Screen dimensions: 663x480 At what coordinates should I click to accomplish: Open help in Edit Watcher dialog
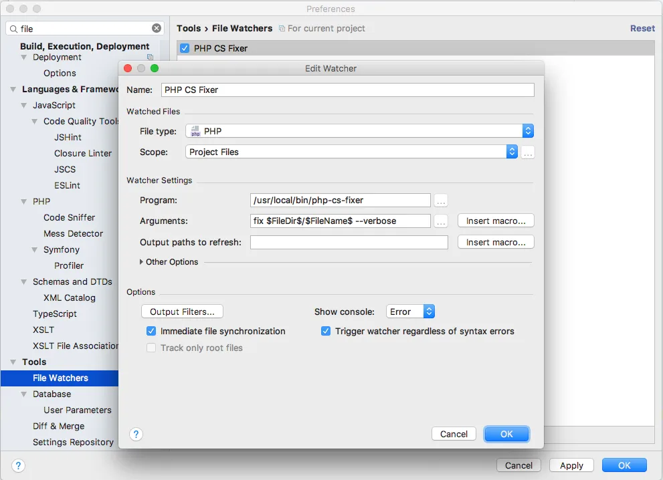coord(136,434)
